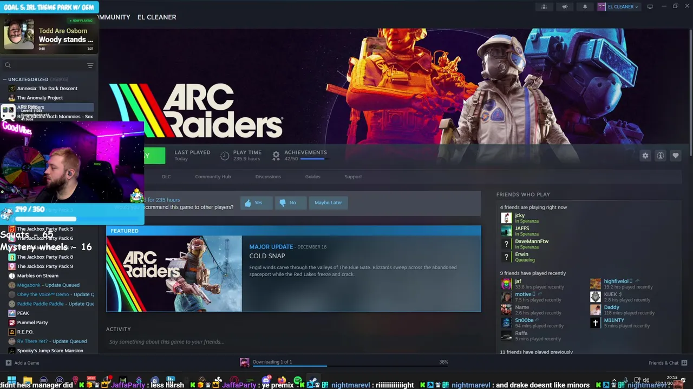Open the Windows Start menu
This screenshot has height=389, width=693.
tap(11, 381)
